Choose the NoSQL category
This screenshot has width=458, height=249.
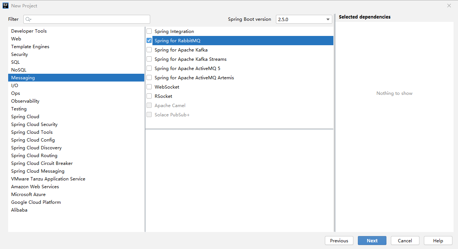[x=76, y=70]
